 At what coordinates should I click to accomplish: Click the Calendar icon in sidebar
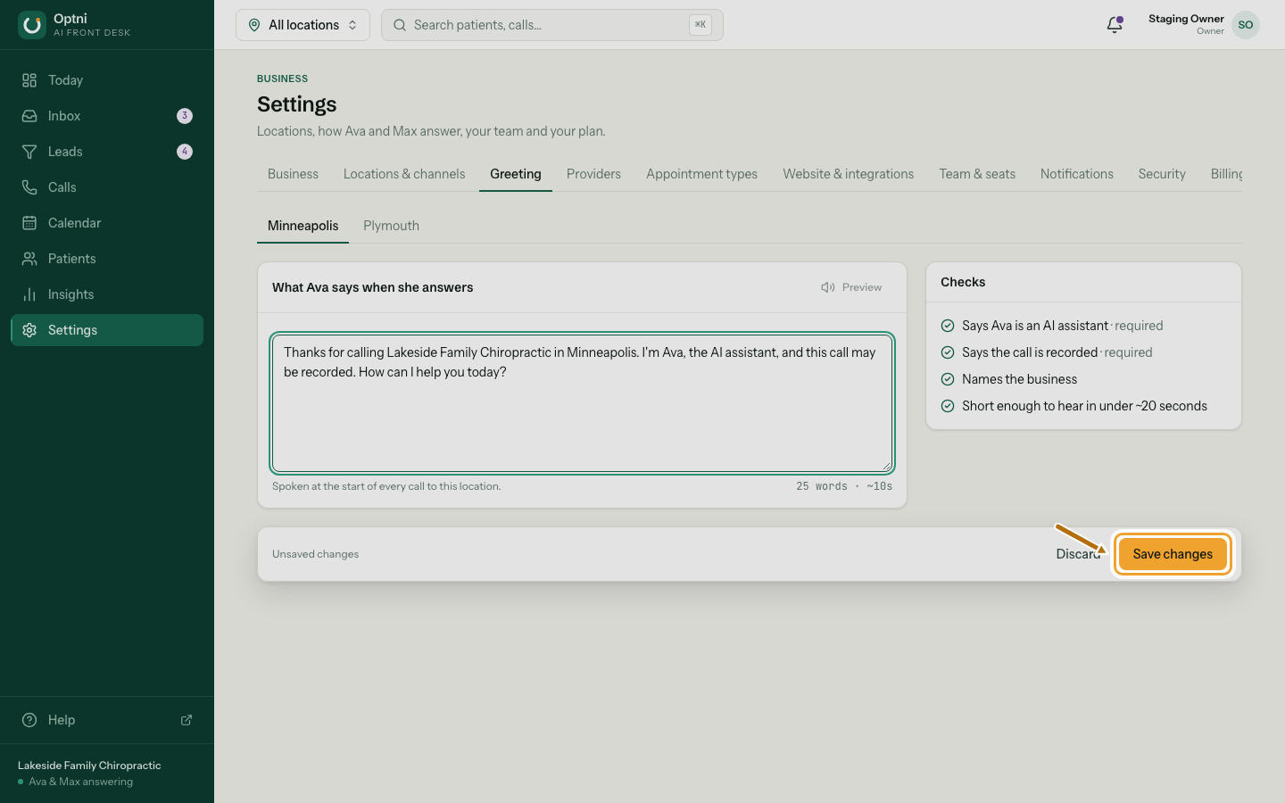[x=29, y=223]
